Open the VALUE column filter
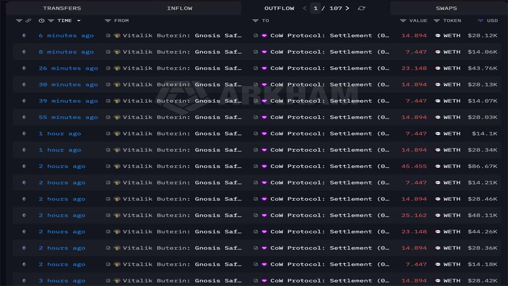The image size is (508, 286). point(403,21)
